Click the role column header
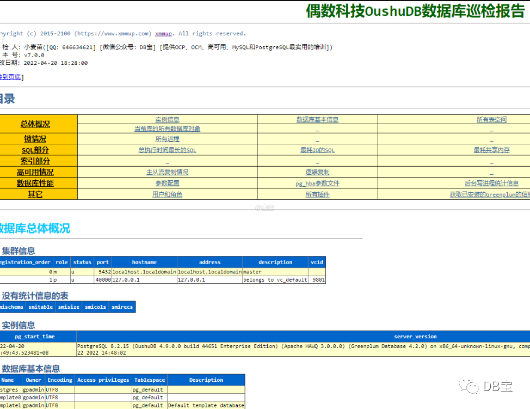Viewport: 530px width, 409px height. pyautogui.click(x=61, y=262)
